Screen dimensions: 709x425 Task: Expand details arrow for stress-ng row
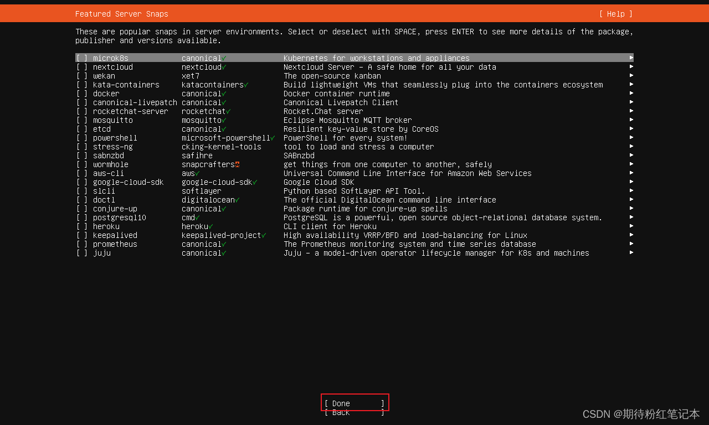(631, 146)
